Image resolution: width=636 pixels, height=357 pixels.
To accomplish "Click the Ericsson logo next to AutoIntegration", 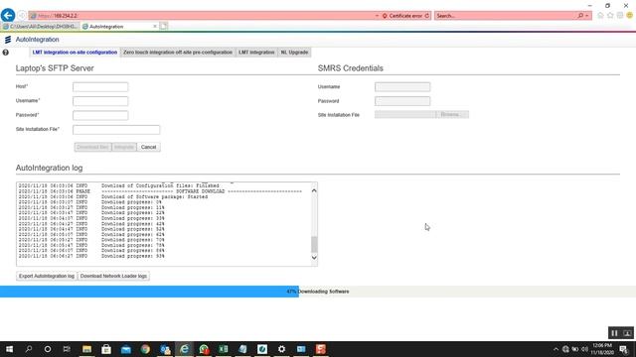I will pos(8,40).
